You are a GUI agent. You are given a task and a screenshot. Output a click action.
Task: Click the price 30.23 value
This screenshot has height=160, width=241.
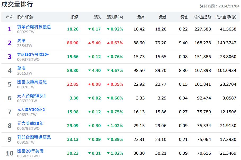pos(73,153)
